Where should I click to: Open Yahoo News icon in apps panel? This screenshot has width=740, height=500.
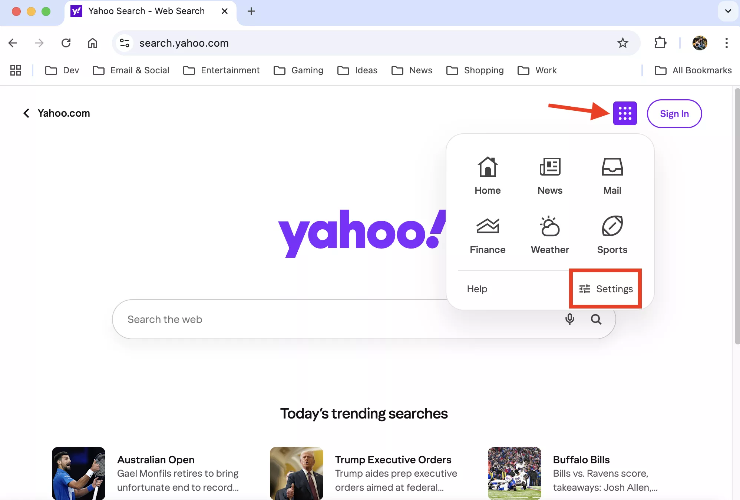[x=550, y=175]
